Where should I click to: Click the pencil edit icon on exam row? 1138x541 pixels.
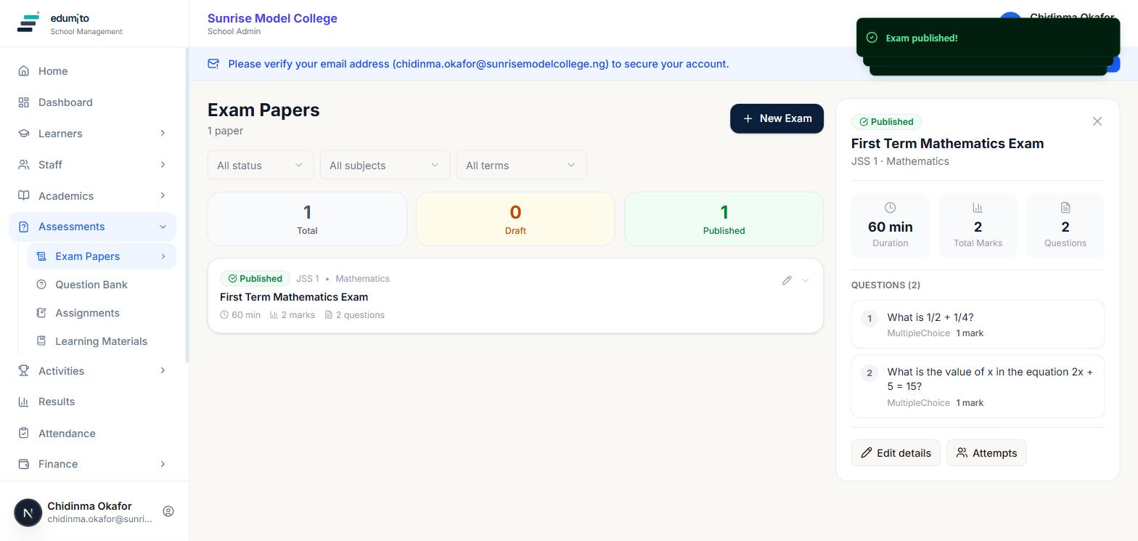[x=787, y=280]
